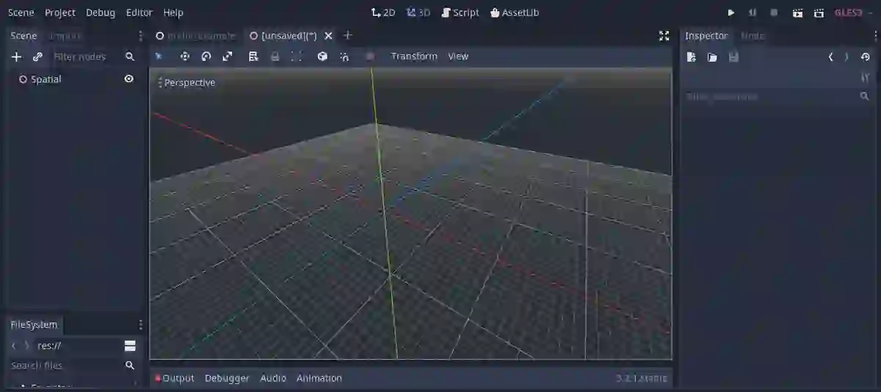This screenshot has width=881, height=392.
Task: Add a new node with plus icon
Action: pos(17,57)
